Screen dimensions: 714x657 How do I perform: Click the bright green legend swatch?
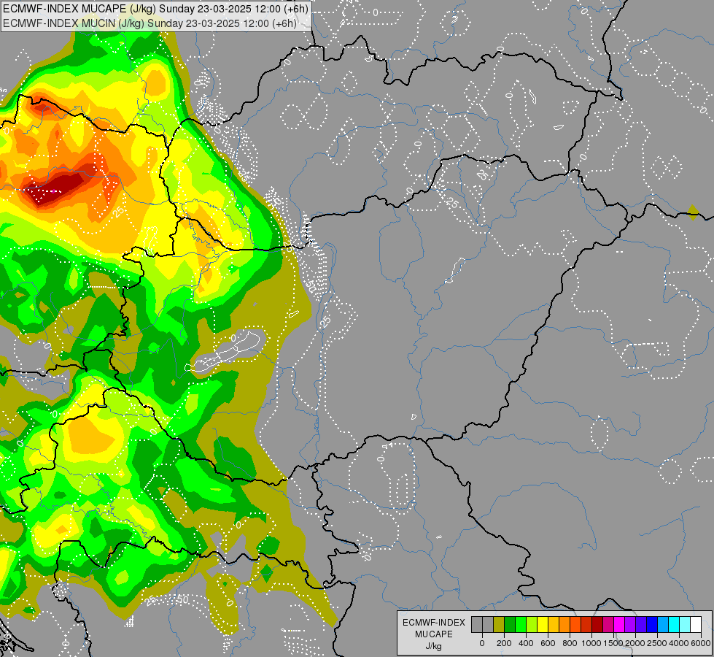521,624
